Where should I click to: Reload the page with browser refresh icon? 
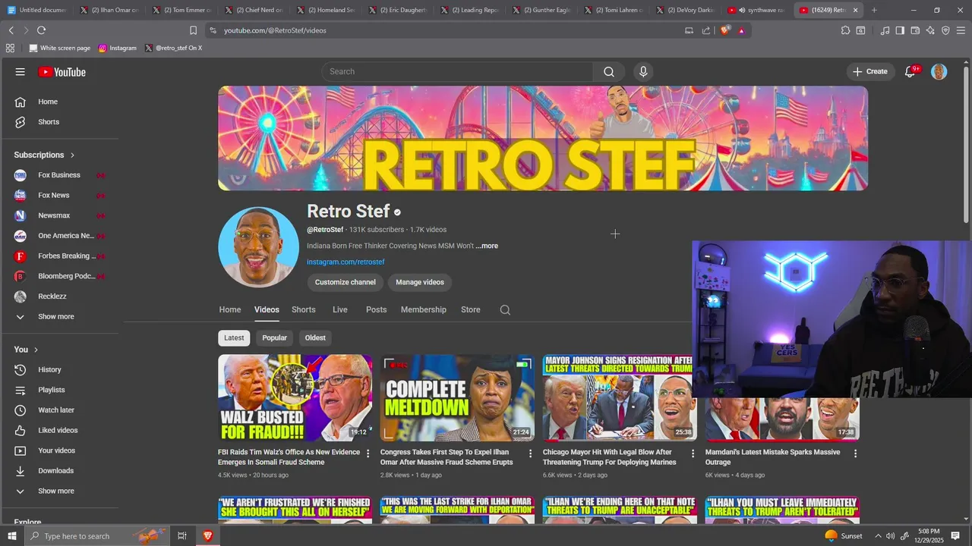tap(41, 30)
